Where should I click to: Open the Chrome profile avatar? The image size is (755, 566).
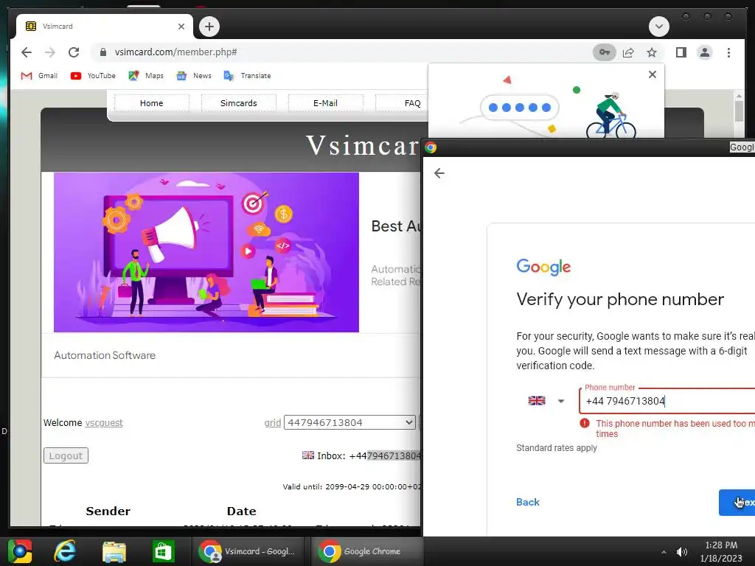tap(704, 52)
